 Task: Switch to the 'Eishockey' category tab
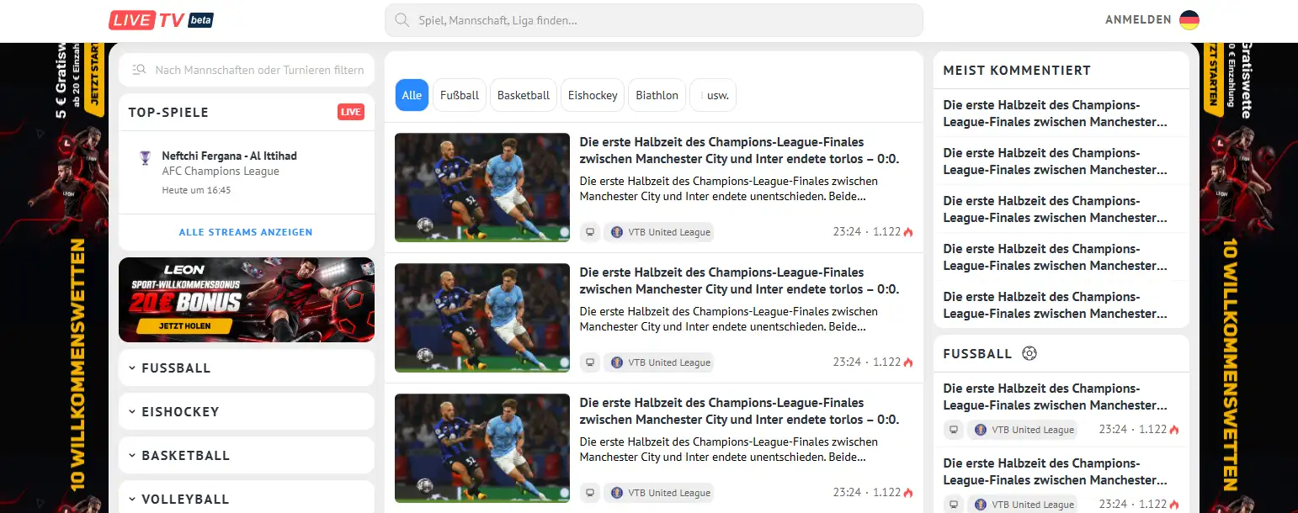tap(593, 95)
